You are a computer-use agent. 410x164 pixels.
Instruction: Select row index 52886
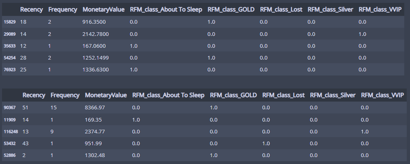tap(10, 155)
